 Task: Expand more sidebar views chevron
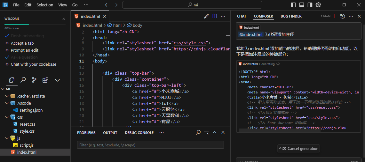pos(58,80)
